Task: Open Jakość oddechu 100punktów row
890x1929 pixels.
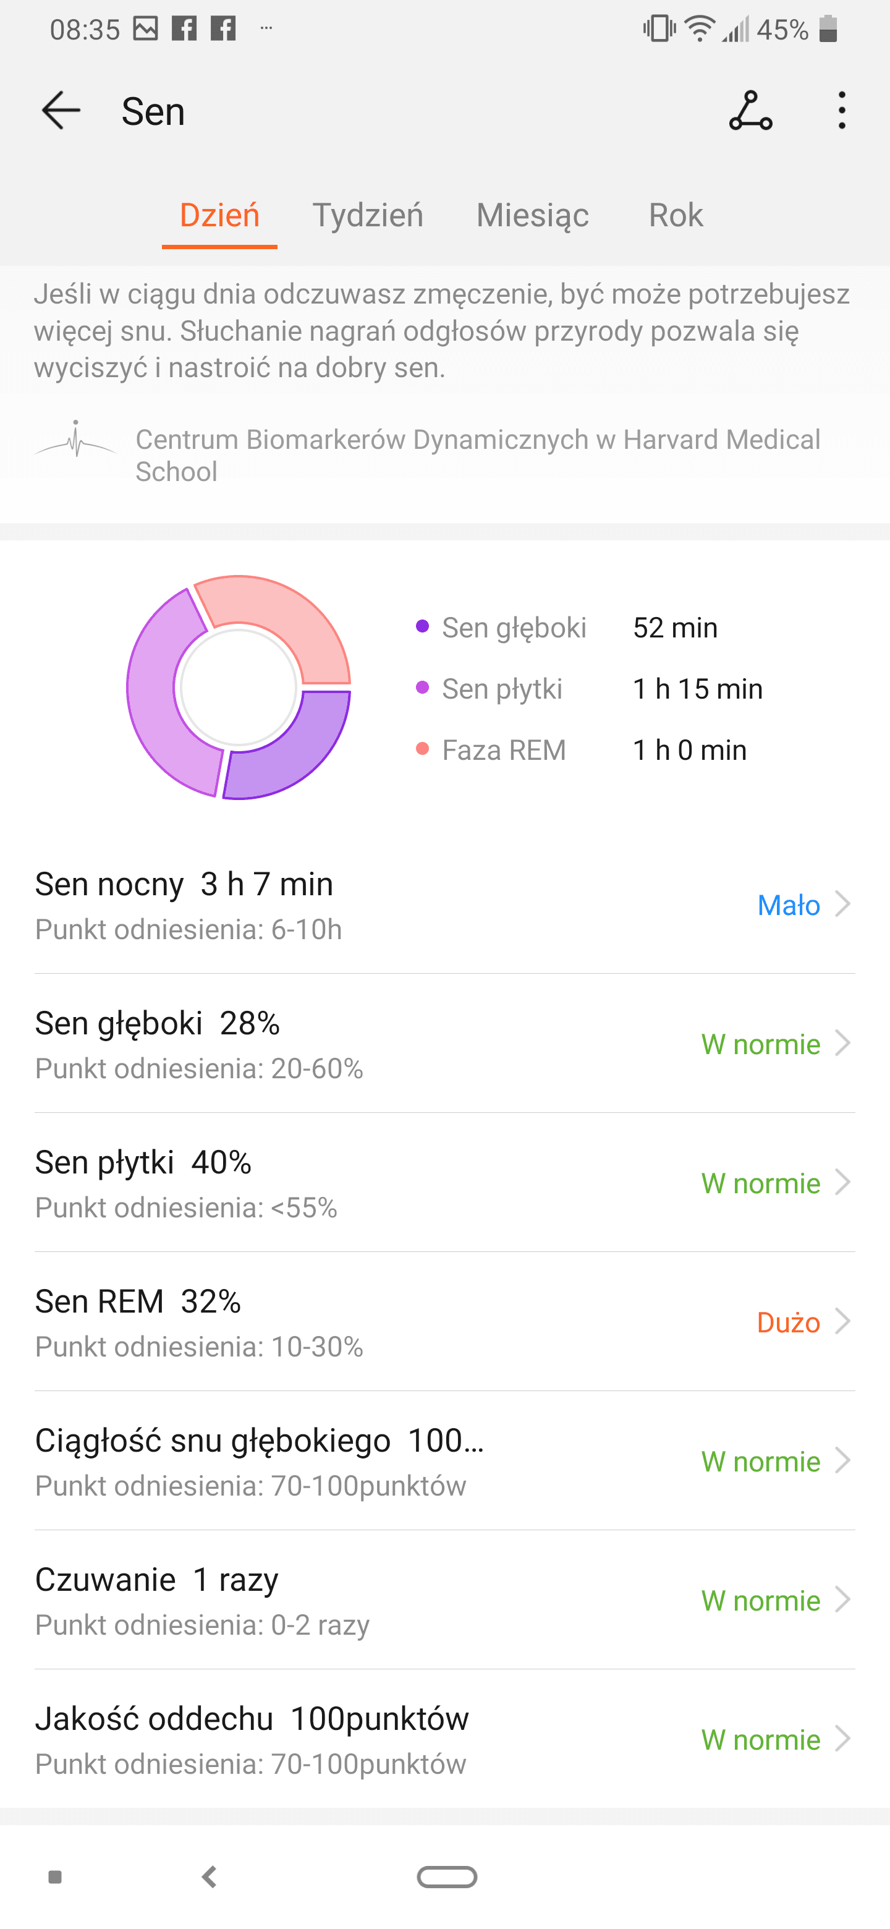Action: coord(444,1739)
